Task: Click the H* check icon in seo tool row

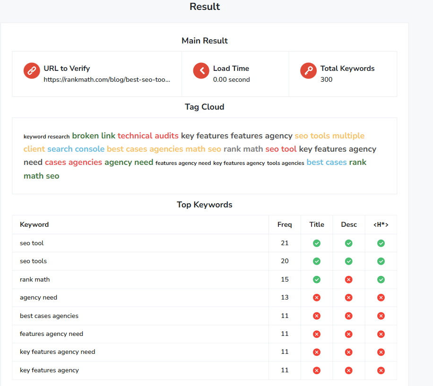Action: coord(381,243)
